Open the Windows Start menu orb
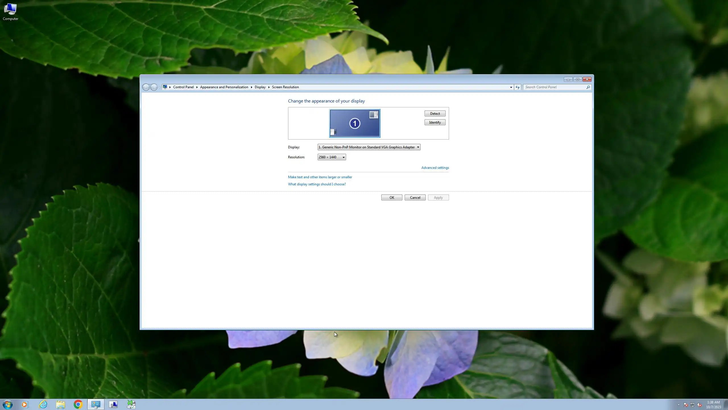 pyautogui.click(x=8, y=404)
